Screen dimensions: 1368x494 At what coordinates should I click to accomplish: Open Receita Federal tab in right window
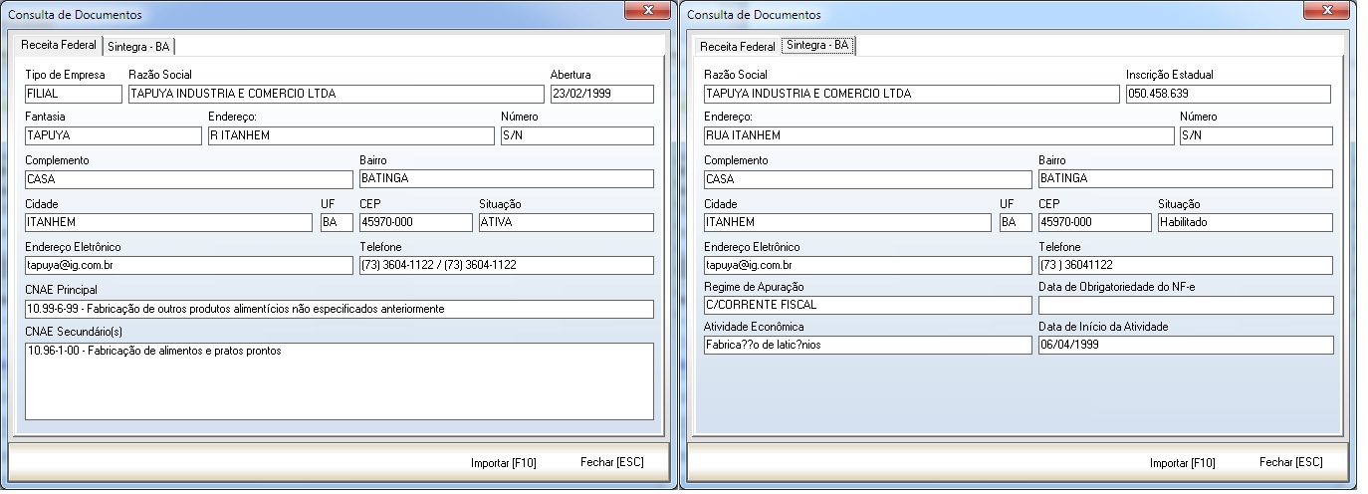coord(737,46)
